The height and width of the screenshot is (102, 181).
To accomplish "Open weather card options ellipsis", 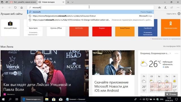I will pos(176,54).
